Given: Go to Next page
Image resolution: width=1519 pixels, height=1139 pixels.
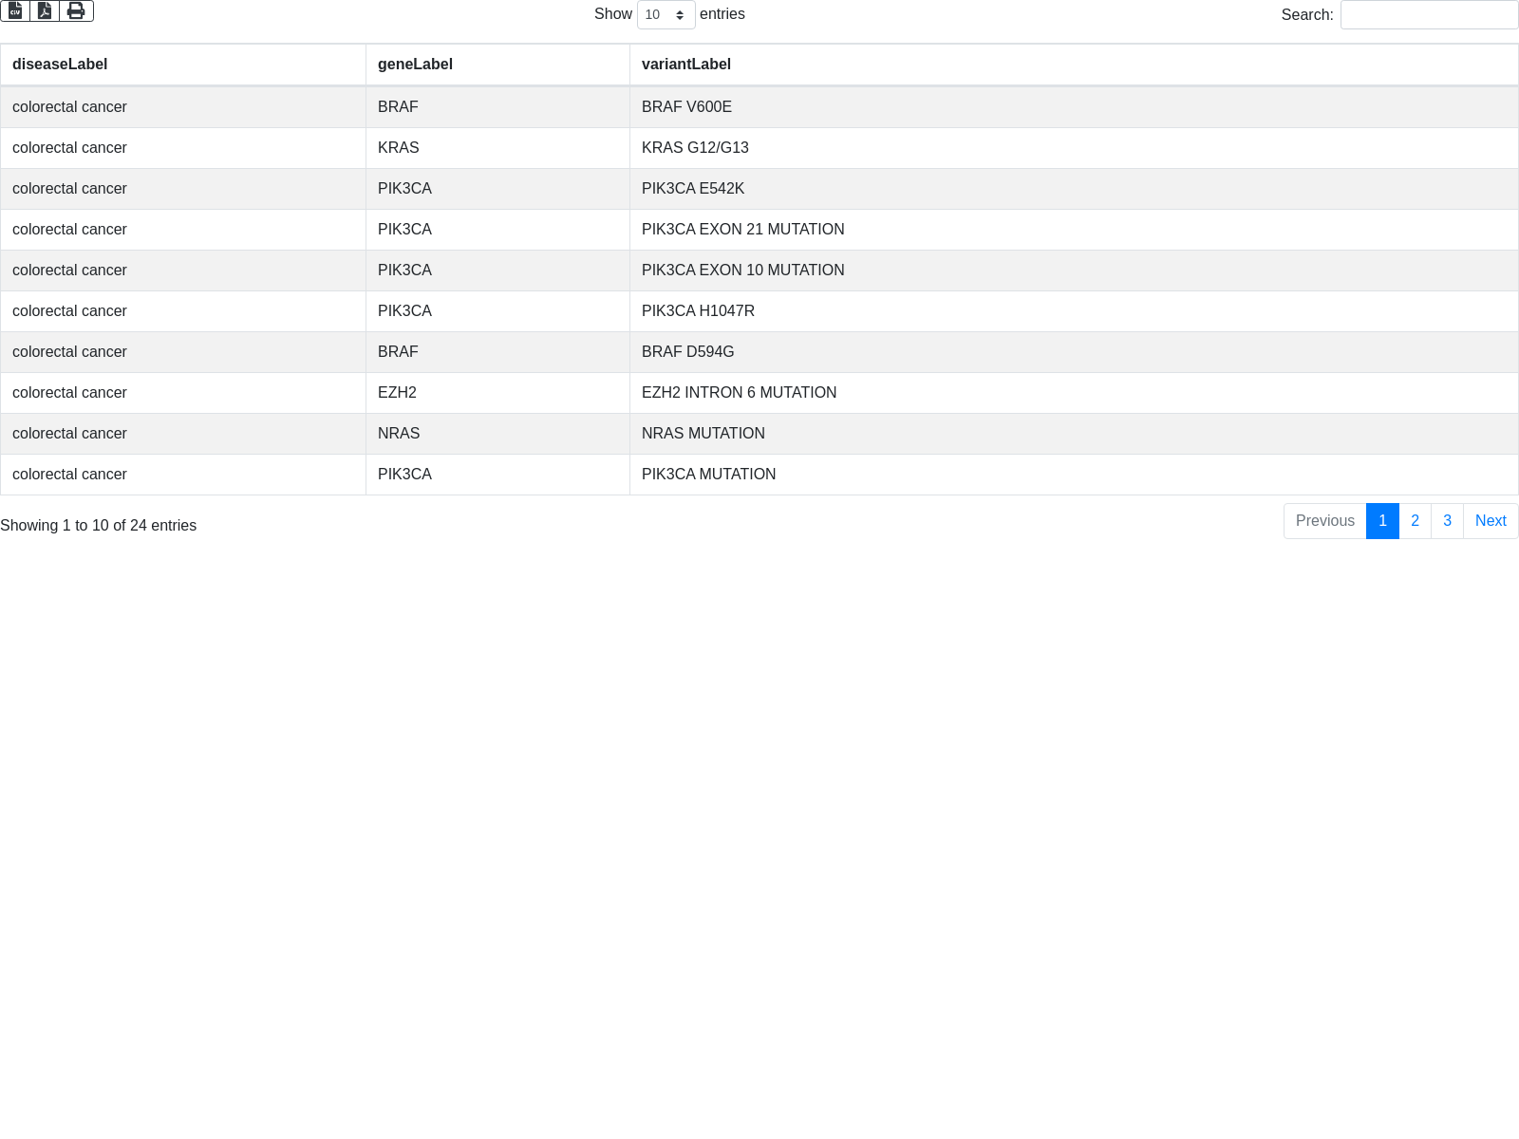Looking at the screenshot, I should tap(1491, 521).
